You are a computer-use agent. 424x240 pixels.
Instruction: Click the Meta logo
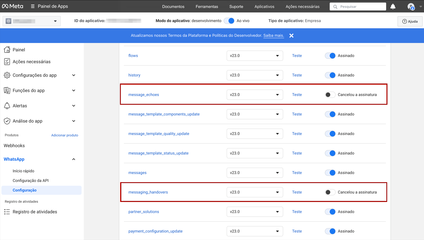click(x=12, y=6)
